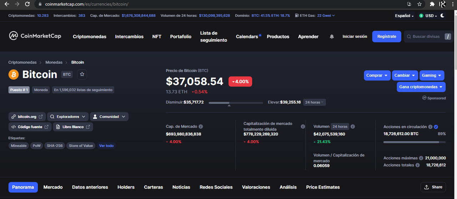The height and width of the screenshot is (199, 457).
Task: Open the bitcoin.org website link
Action: click(27, 117)
